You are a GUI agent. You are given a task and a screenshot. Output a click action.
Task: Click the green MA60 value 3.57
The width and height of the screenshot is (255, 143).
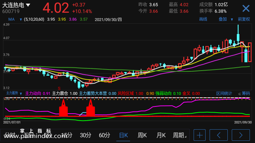coord(84,20)
